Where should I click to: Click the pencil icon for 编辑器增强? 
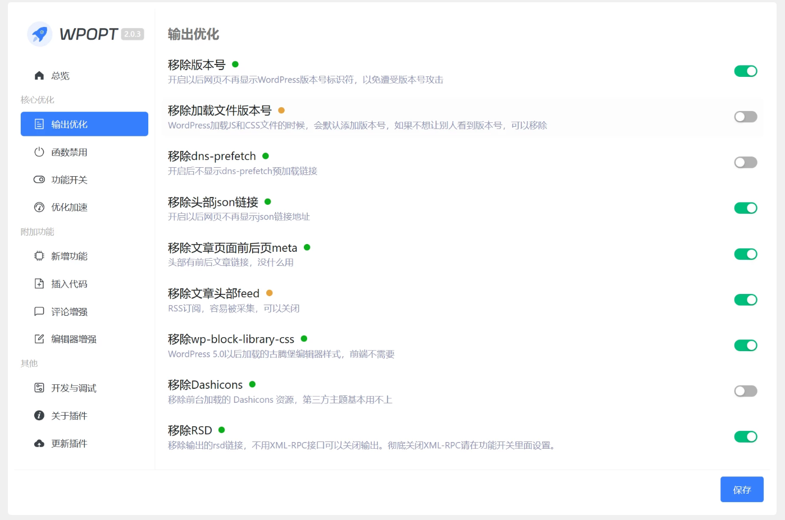39,339
